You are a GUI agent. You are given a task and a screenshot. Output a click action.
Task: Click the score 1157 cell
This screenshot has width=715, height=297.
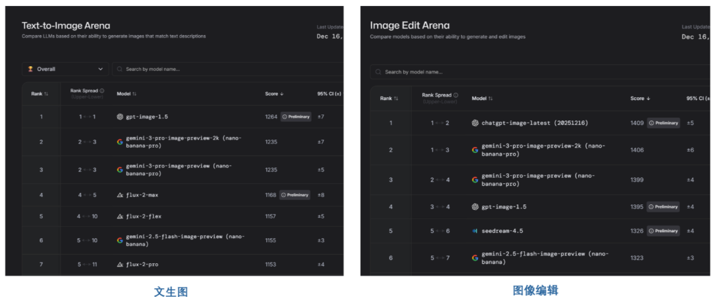[270, 216]
